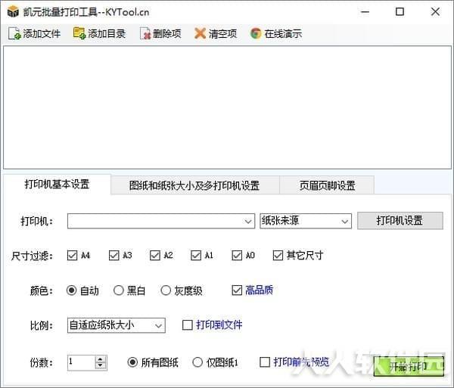Click the Add File (添加文件) icon
Viewport: 454px width, 388px height.
14,33
